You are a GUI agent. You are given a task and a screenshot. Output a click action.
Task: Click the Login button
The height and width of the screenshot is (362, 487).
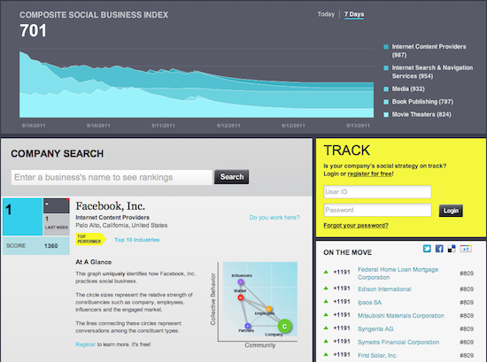(451, 211)
